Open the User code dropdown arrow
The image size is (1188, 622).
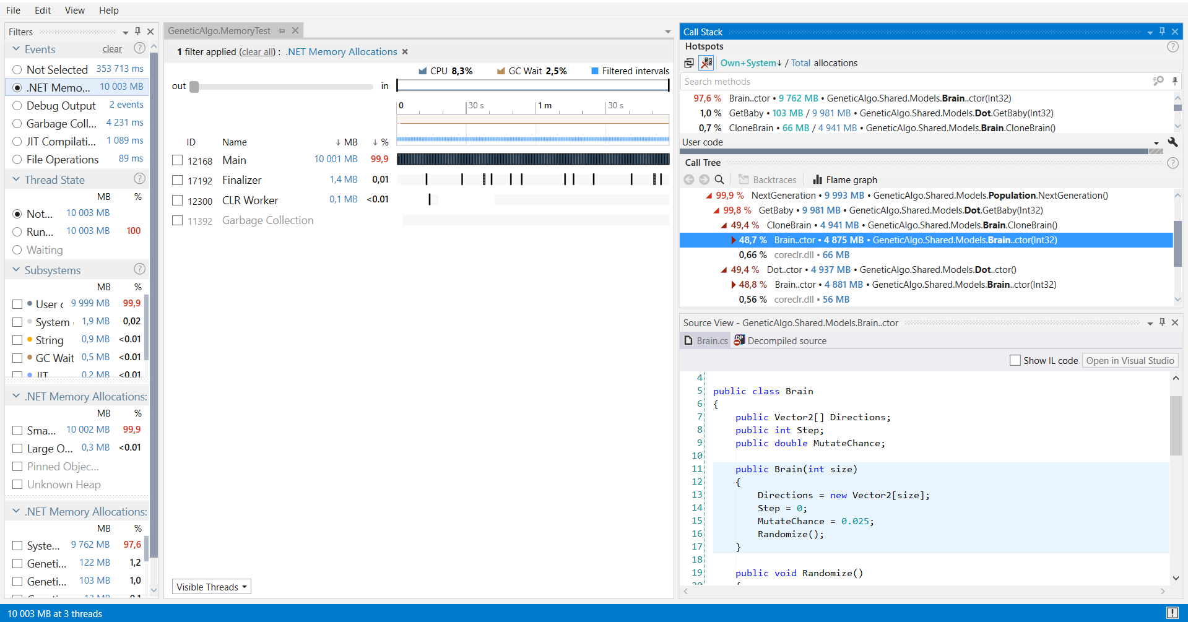1156,143
